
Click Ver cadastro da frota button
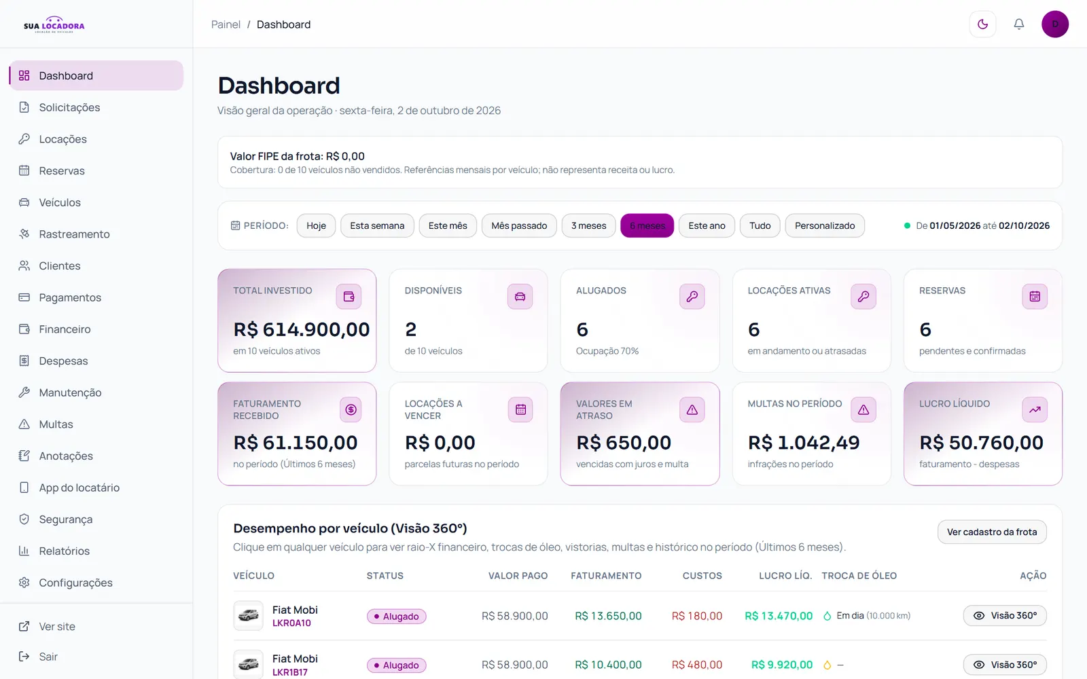992,532
